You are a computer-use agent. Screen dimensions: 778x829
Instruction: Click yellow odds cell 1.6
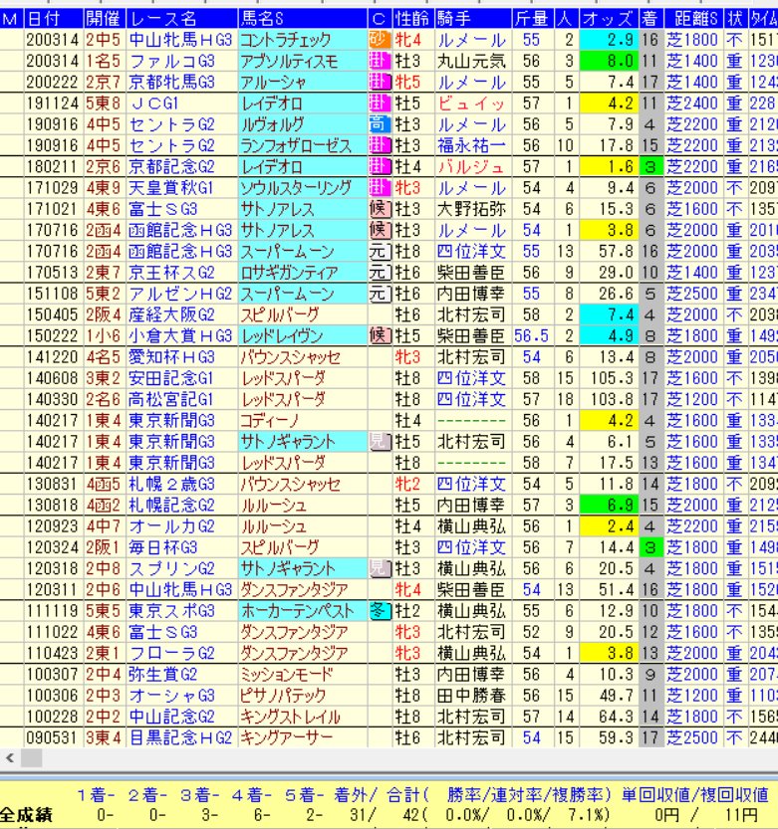(610, 166)
